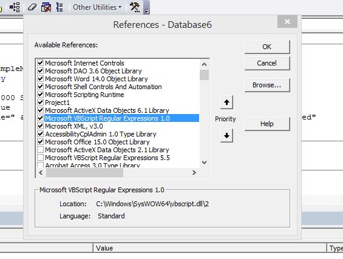Viewport: 343px width, 259px height.
Task: Check Microsoft ActiveX Data Objects 2.1 Library
Action: pyautogui.click(x=40, y=150)
